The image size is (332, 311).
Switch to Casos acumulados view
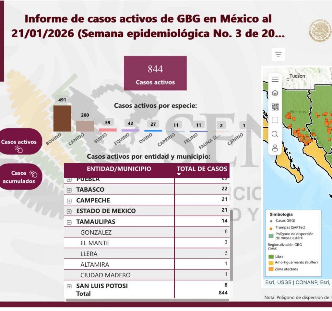20,177
